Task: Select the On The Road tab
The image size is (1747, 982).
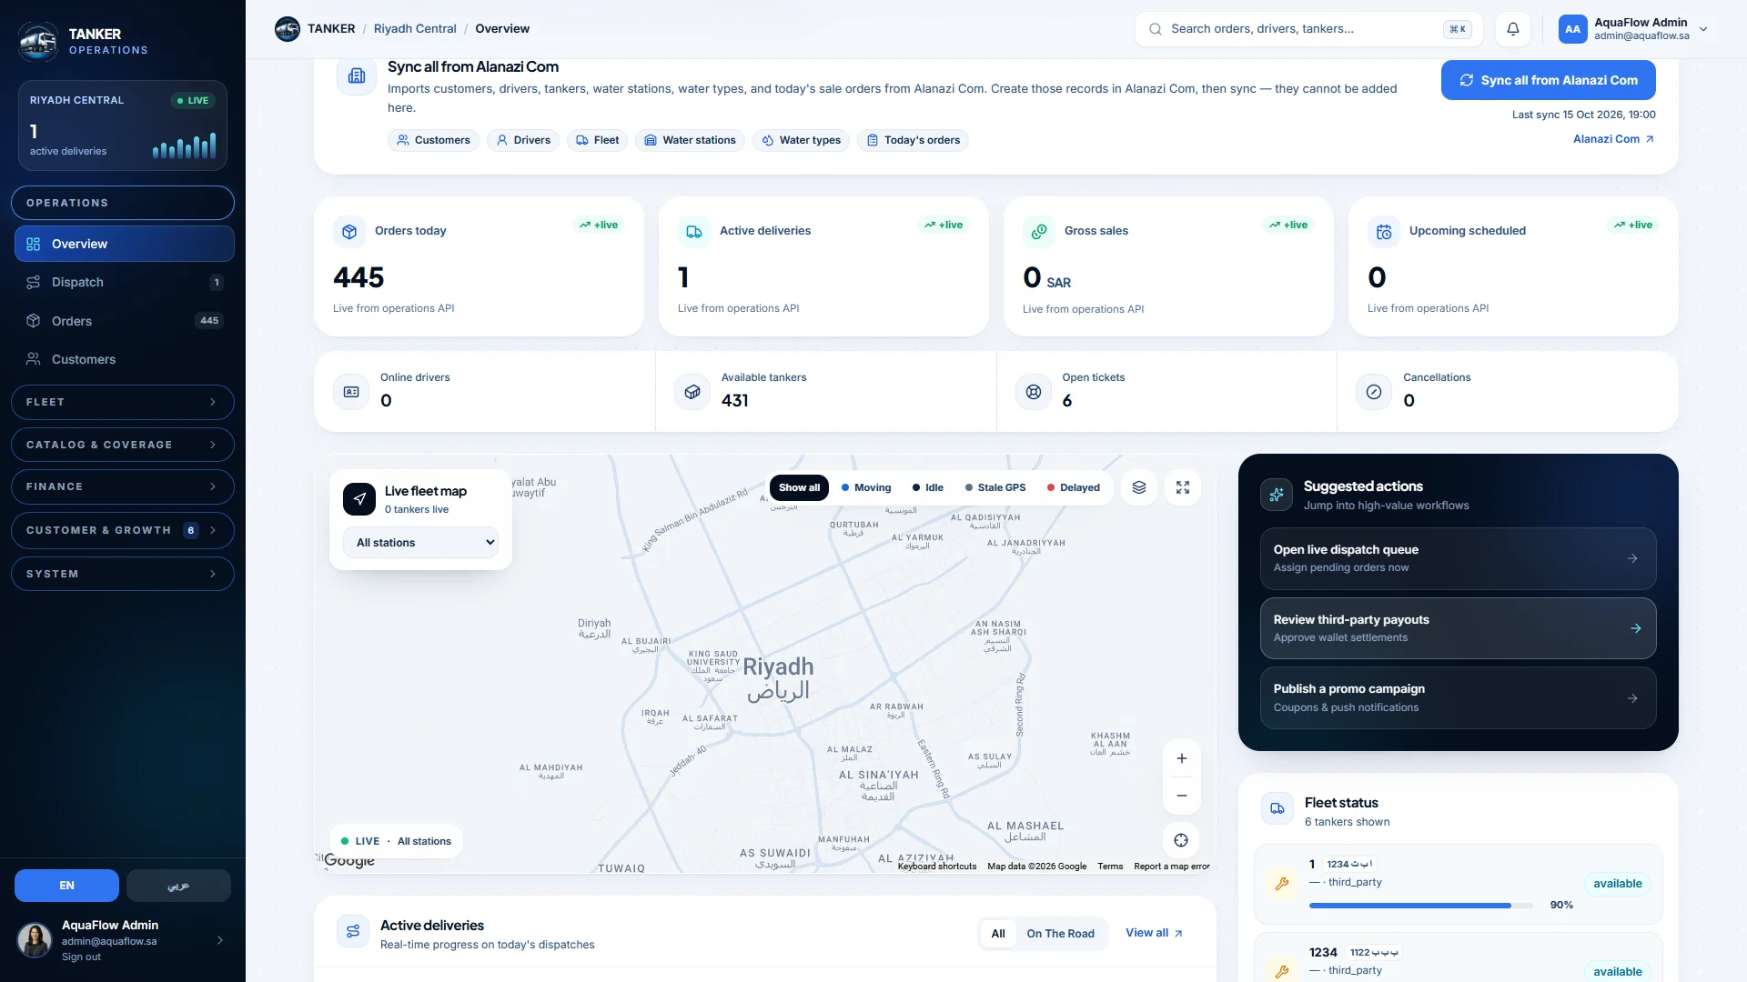Action: pos(1060,934)
